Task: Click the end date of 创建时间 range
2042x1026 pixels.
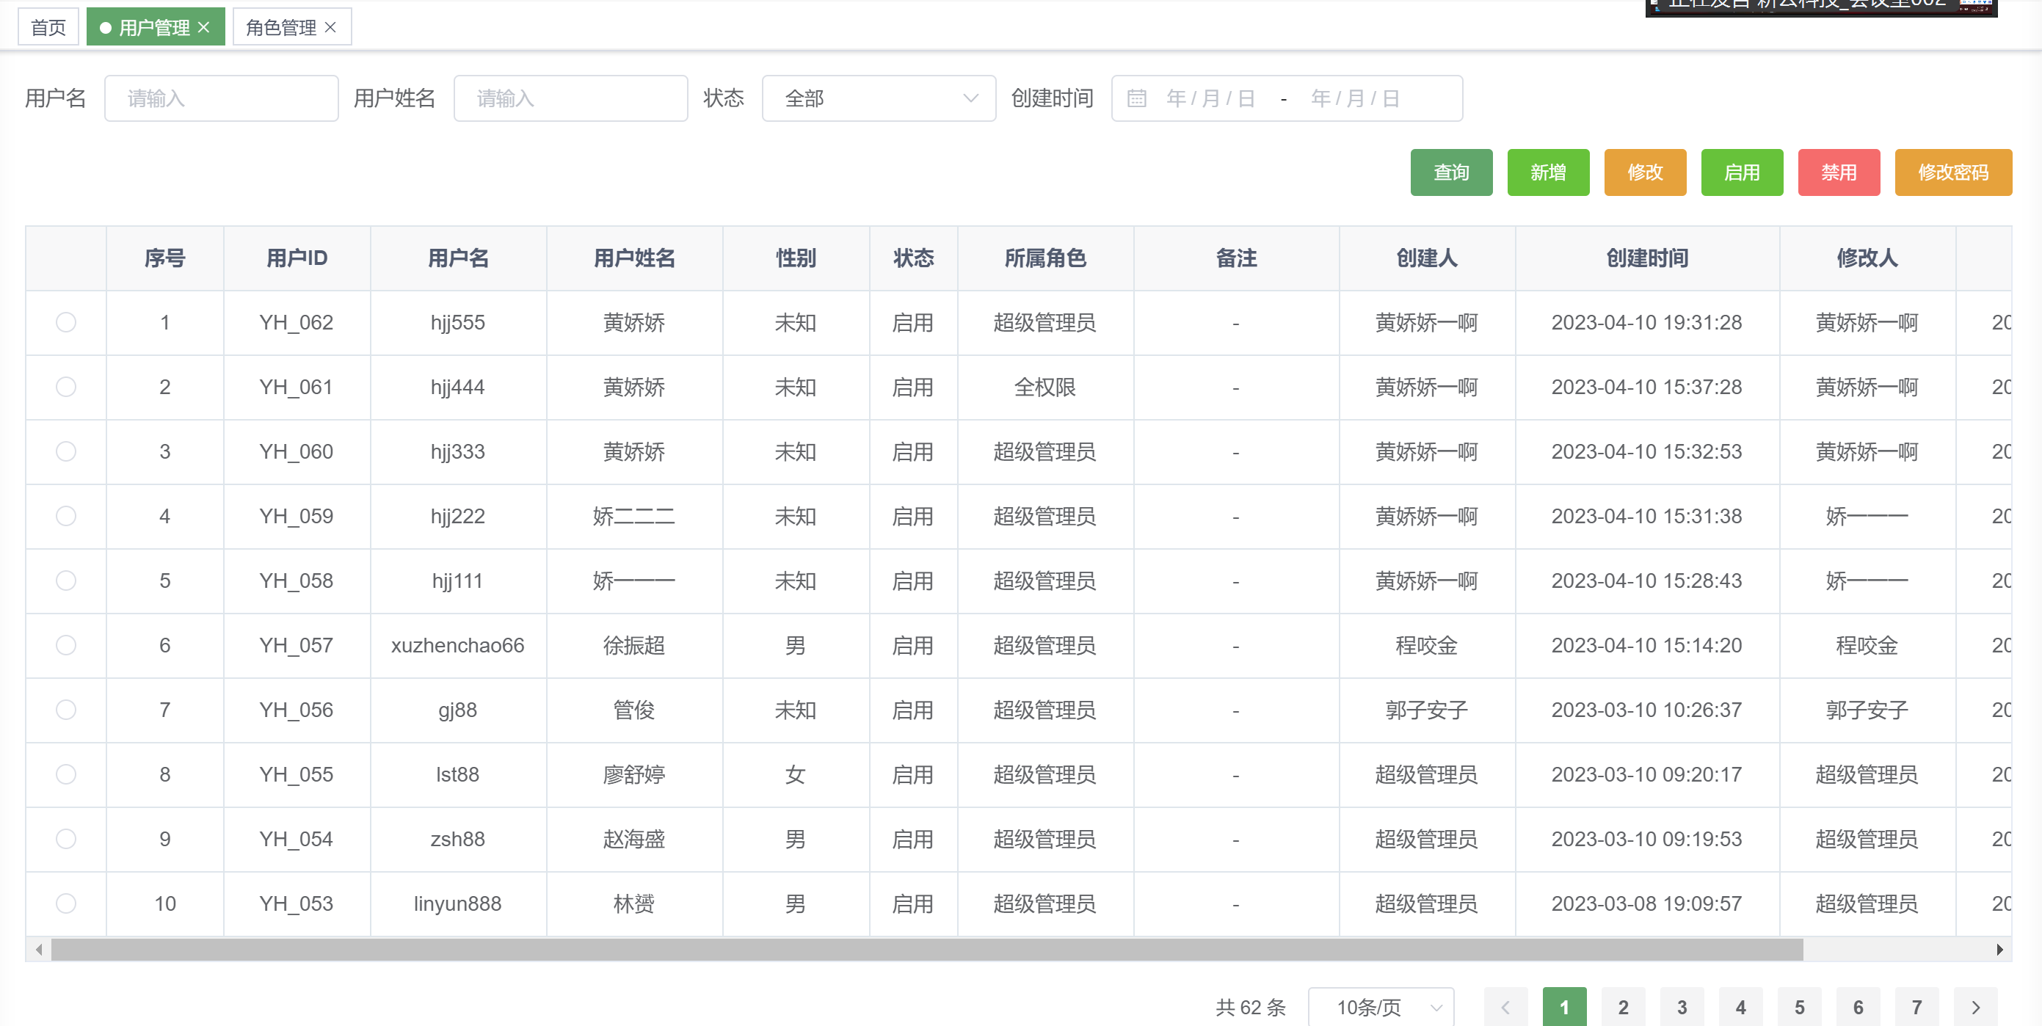Action: [1355, 98]
